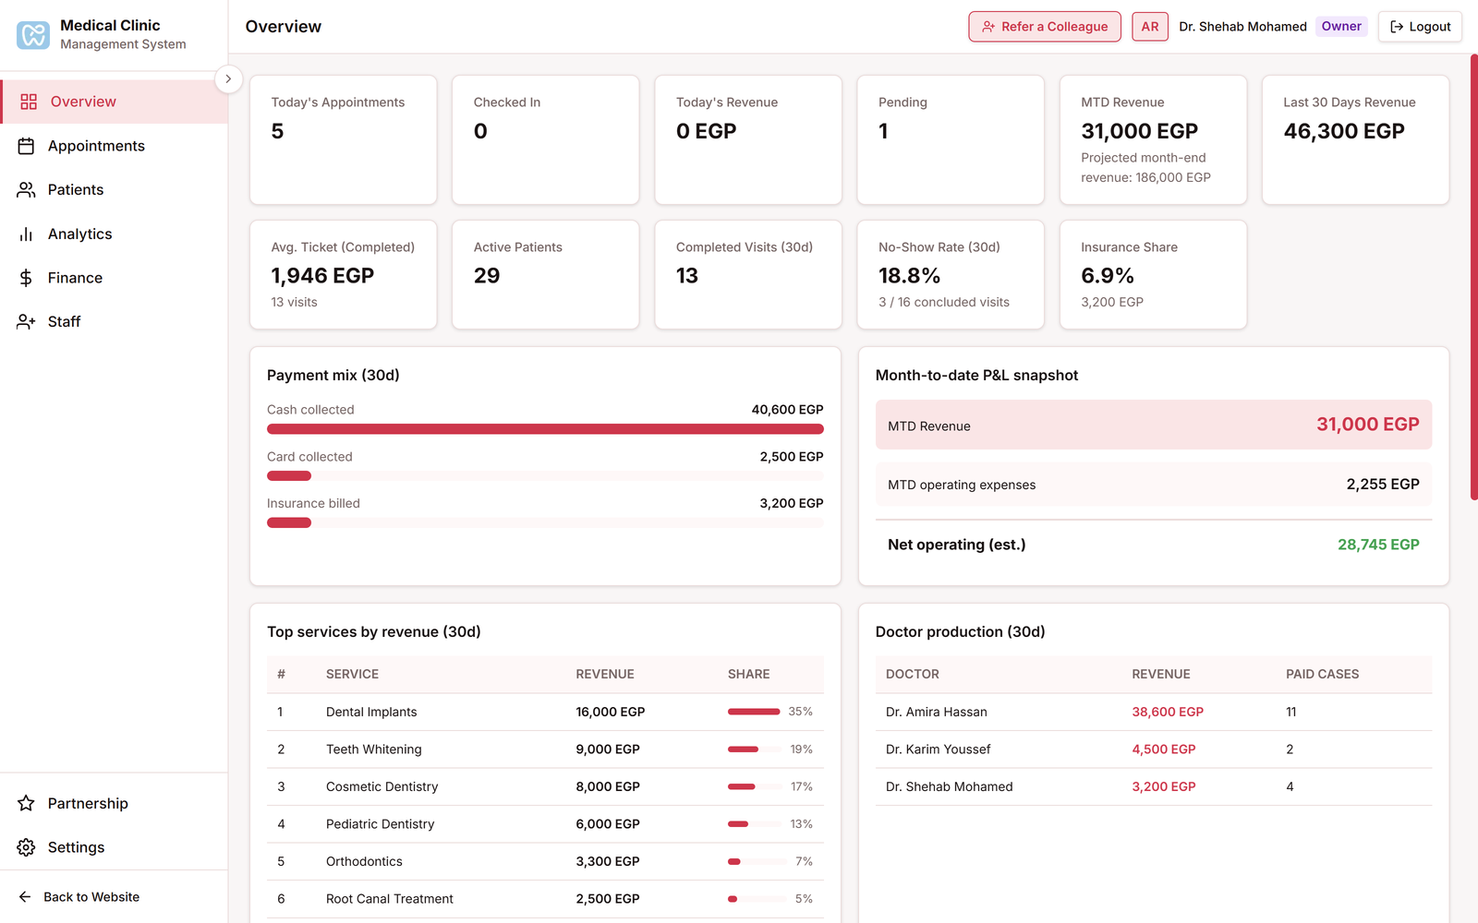Click the Net operating (est.) row
This screenshot has height=923, width=1478.
1154,545
